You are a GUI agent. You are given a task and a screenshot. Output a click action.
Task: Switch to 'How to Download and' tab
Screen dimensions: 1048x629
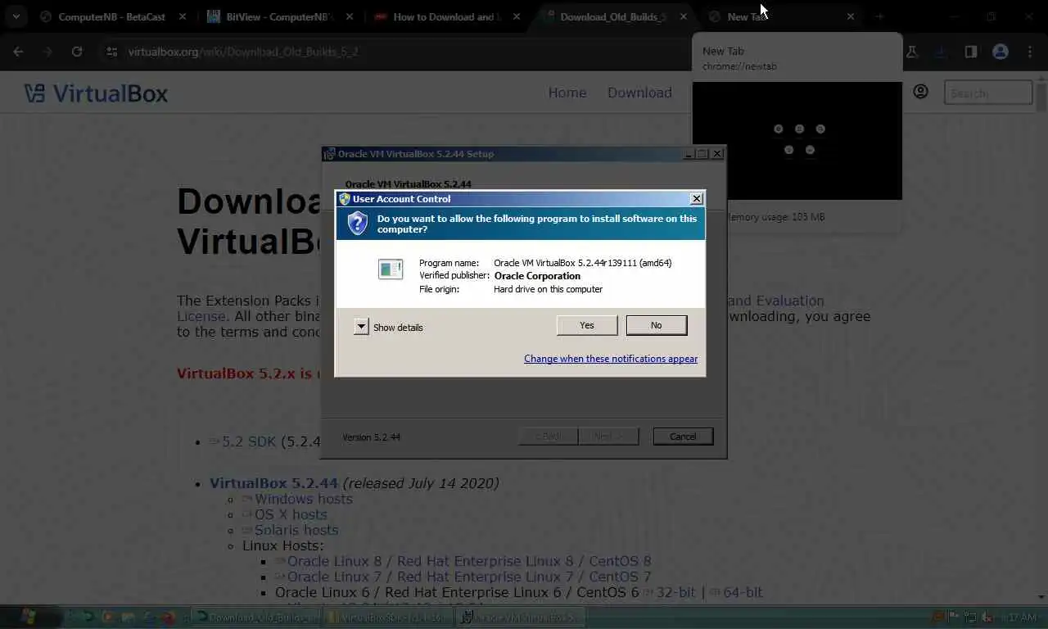tap(446, 16)
